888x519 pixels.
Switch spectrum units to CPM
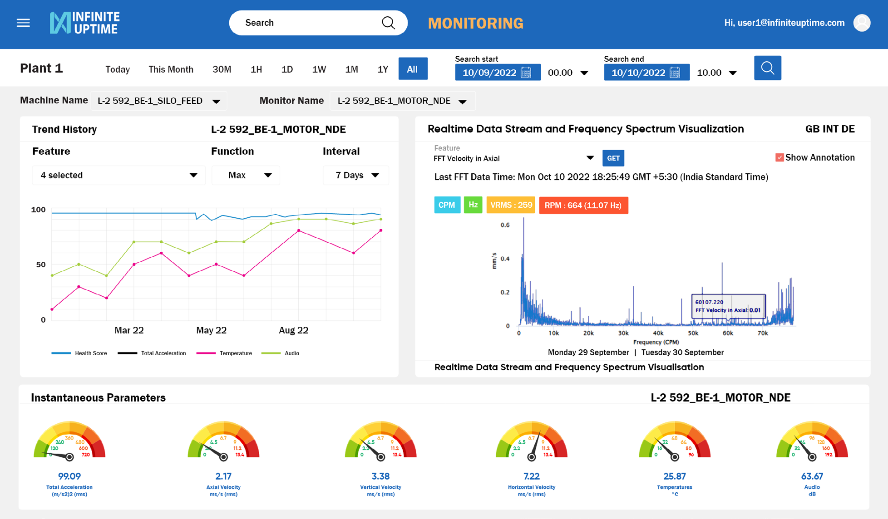[447, 205]
